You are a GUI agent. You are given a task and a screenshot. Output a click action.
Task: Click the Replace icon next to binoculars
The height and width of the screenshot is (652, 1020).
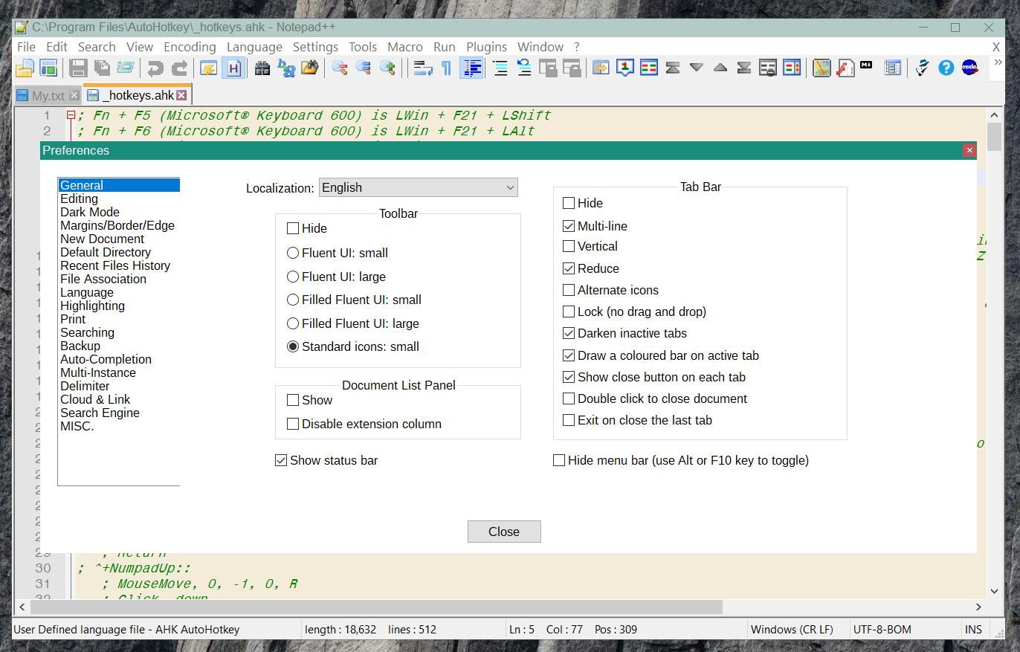coord(286,68)
